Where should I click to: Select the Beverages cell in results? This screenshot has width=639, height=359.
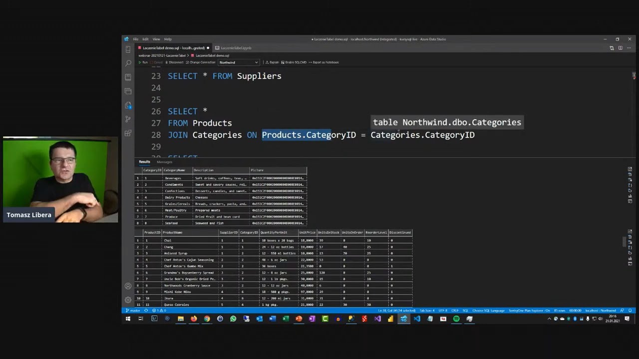coord(178,178)
